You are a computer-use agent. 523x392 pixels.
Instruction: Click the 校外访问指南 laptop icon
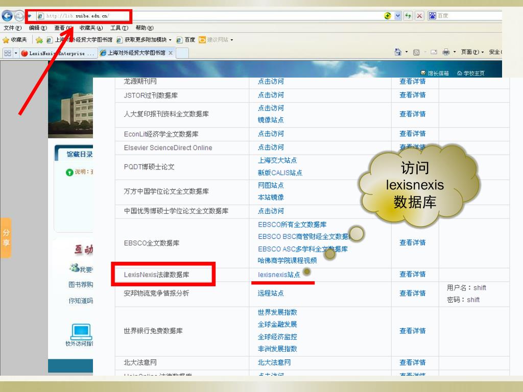pyautogui.click(x=81, y=332)
